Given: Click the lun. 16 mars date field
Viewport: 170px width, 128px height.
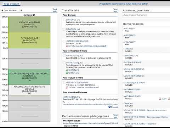Looking at the screenshot, I should (12, 10).
